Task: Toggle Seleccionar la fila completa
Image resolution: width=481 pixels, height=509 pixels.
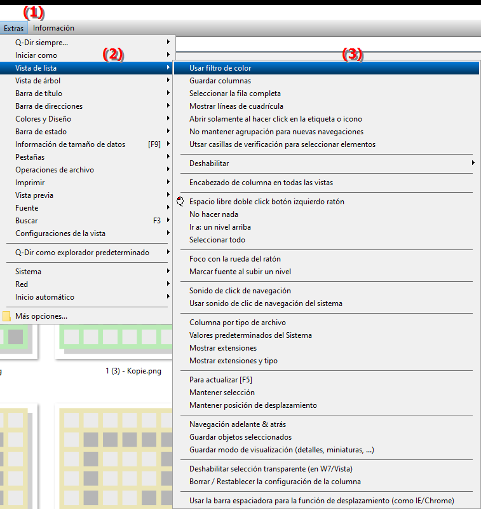Action: click(327, 94)
